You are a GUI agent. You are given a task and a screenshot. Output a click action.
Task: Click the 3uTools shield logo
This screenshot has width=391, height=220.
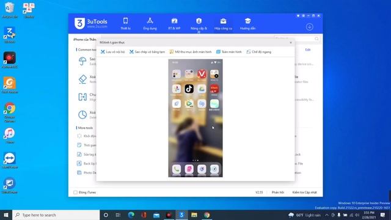(x=79, y=23)
